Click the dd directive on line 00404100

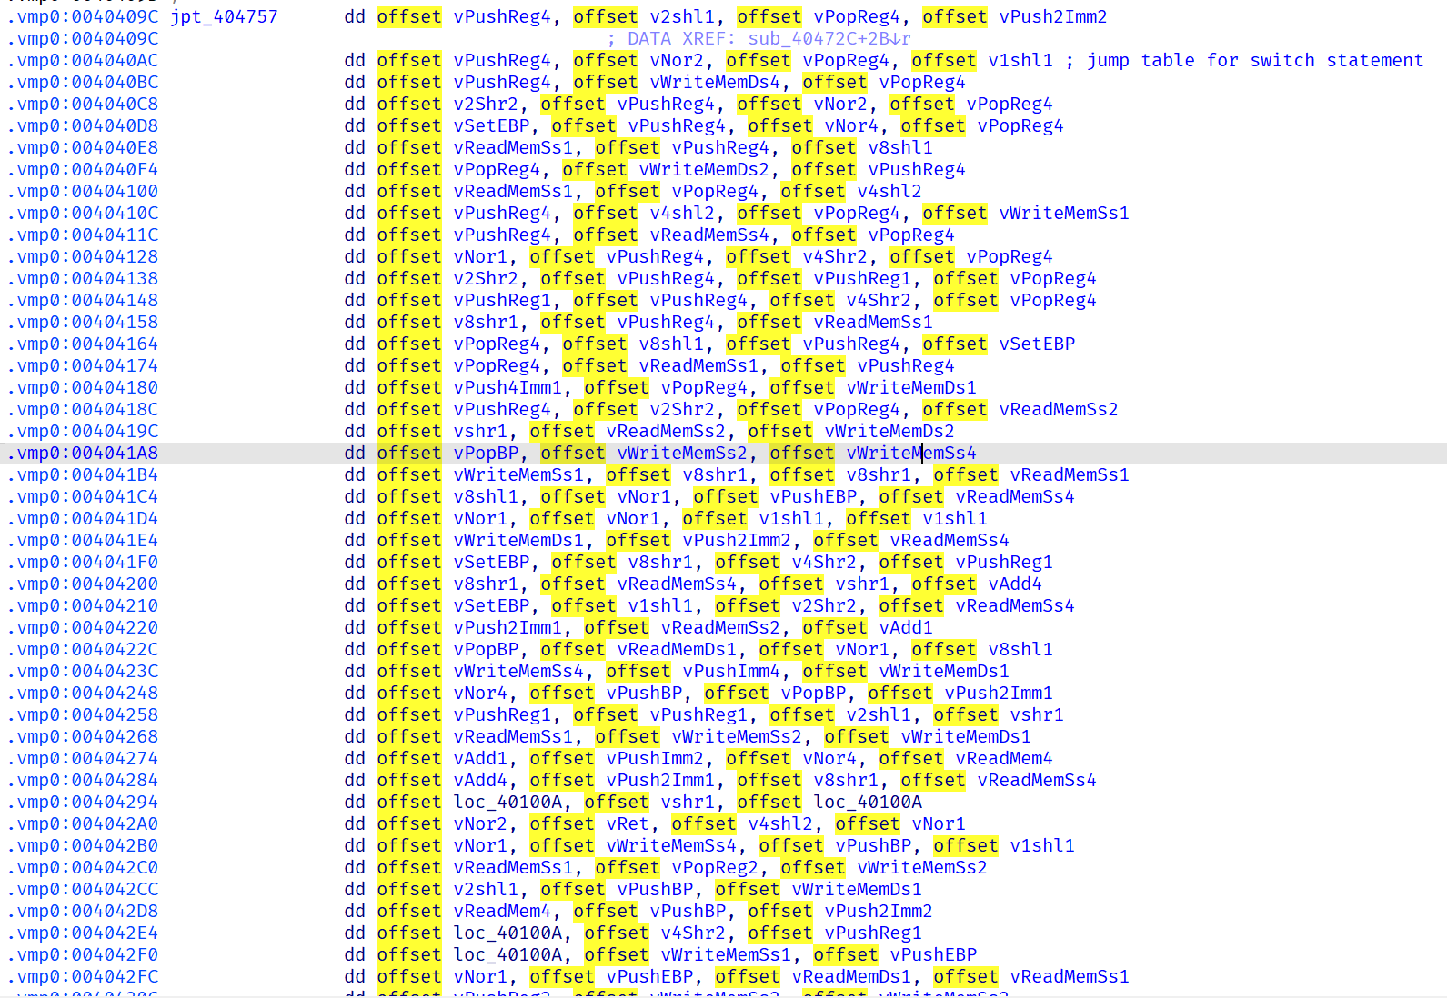[x=355, y=191]
